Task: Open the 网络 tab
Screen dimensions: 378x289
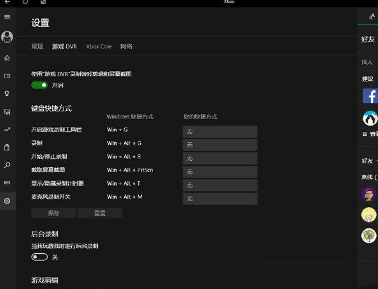Action: click(x=126, y=46)
